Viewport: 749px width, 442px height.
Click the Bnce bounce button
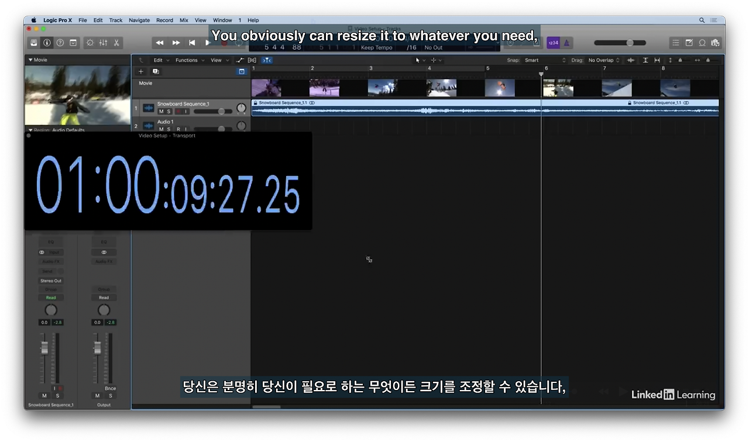(x=110, y=388)
